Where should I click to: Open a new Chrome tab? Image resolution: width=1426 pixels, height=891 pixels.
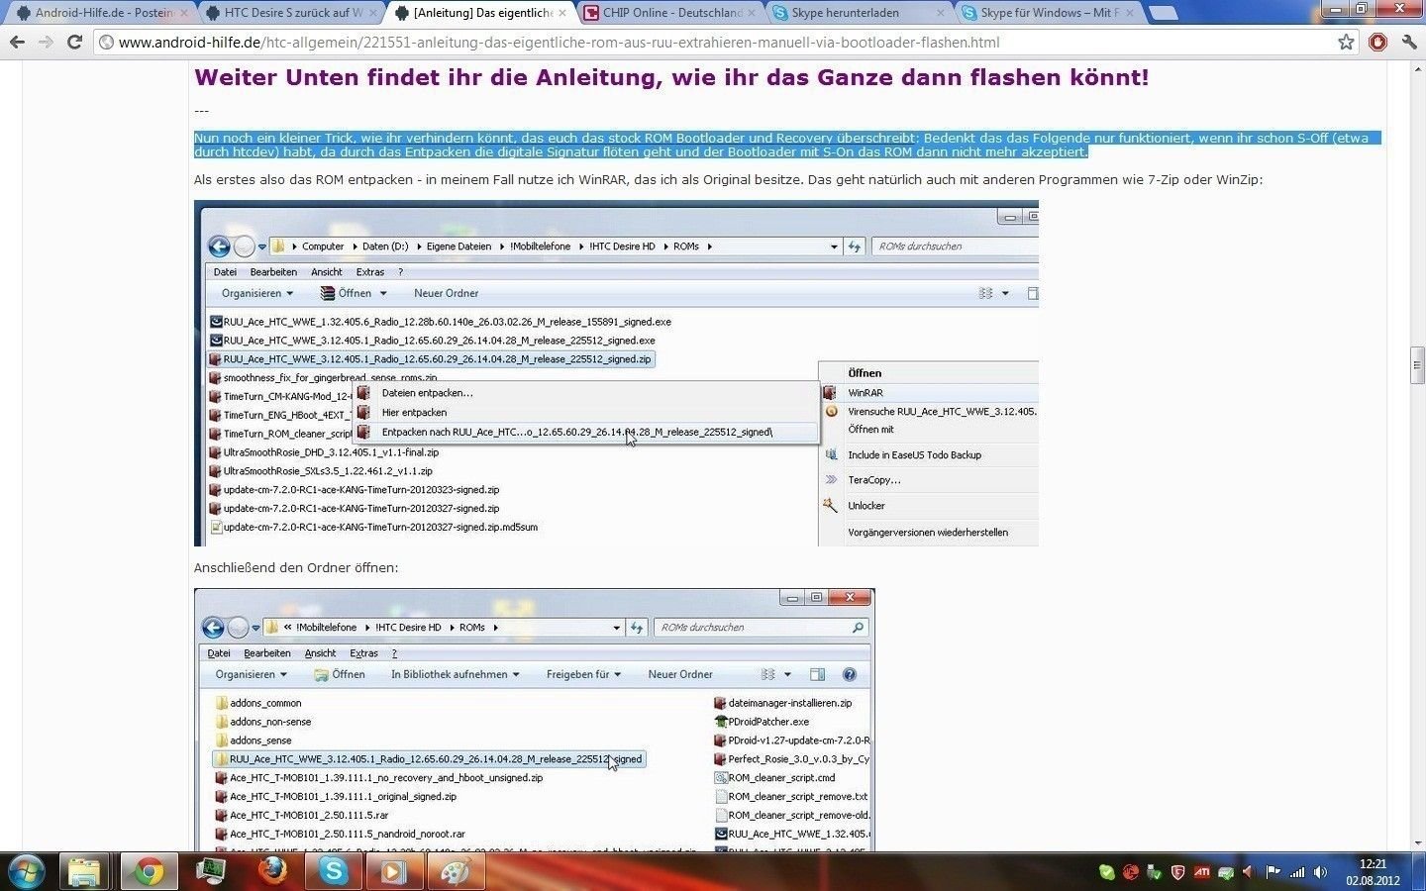coord(1164,14)
